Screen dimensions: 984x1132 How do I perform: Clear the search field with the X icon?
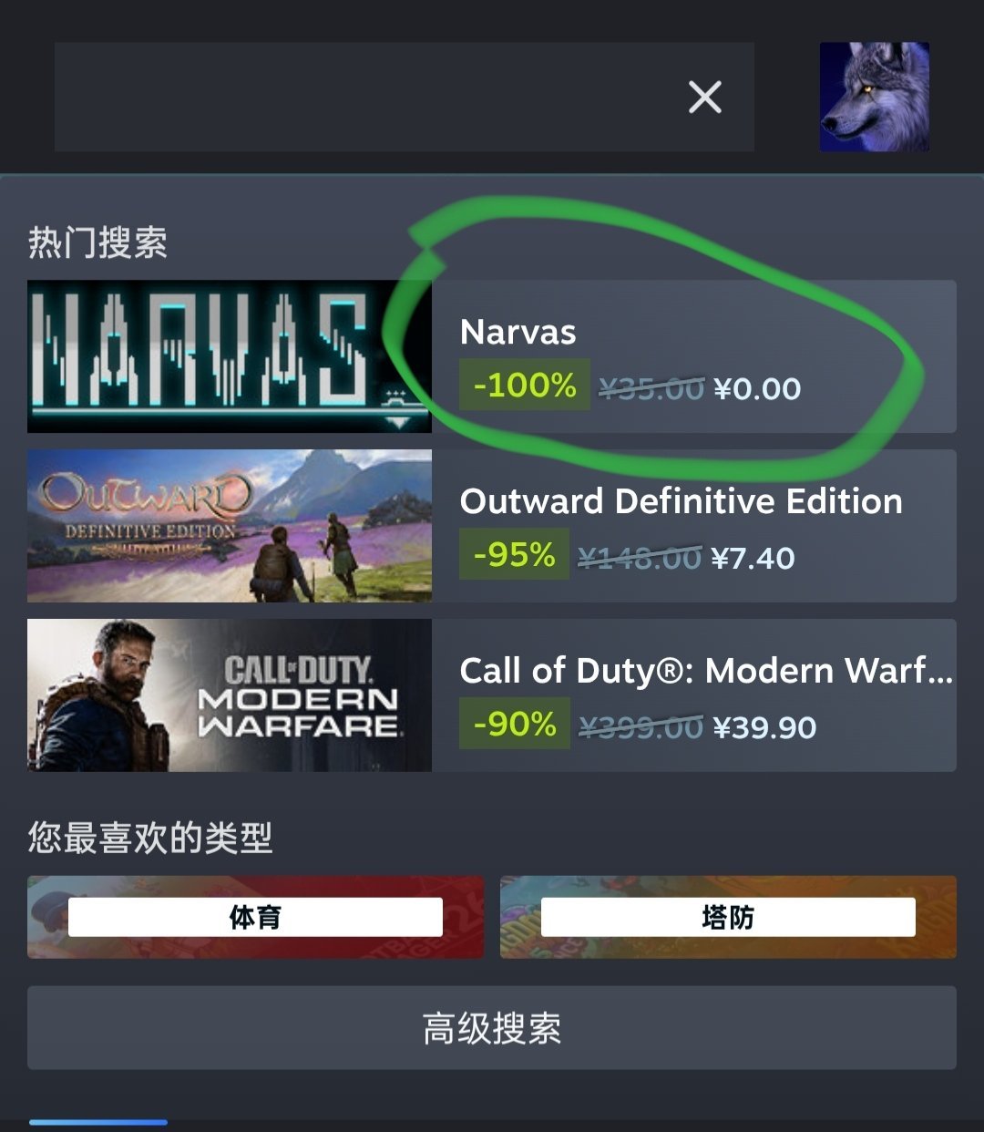(x=705, y=97)
